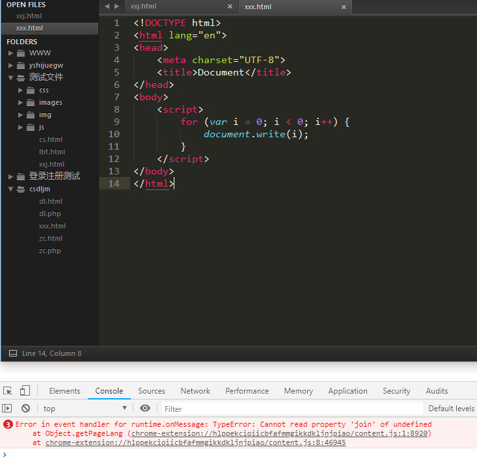Expand the WWW folder
This screenshot has width=477, height=460.
pyautogui.click(x=11, y=53)
